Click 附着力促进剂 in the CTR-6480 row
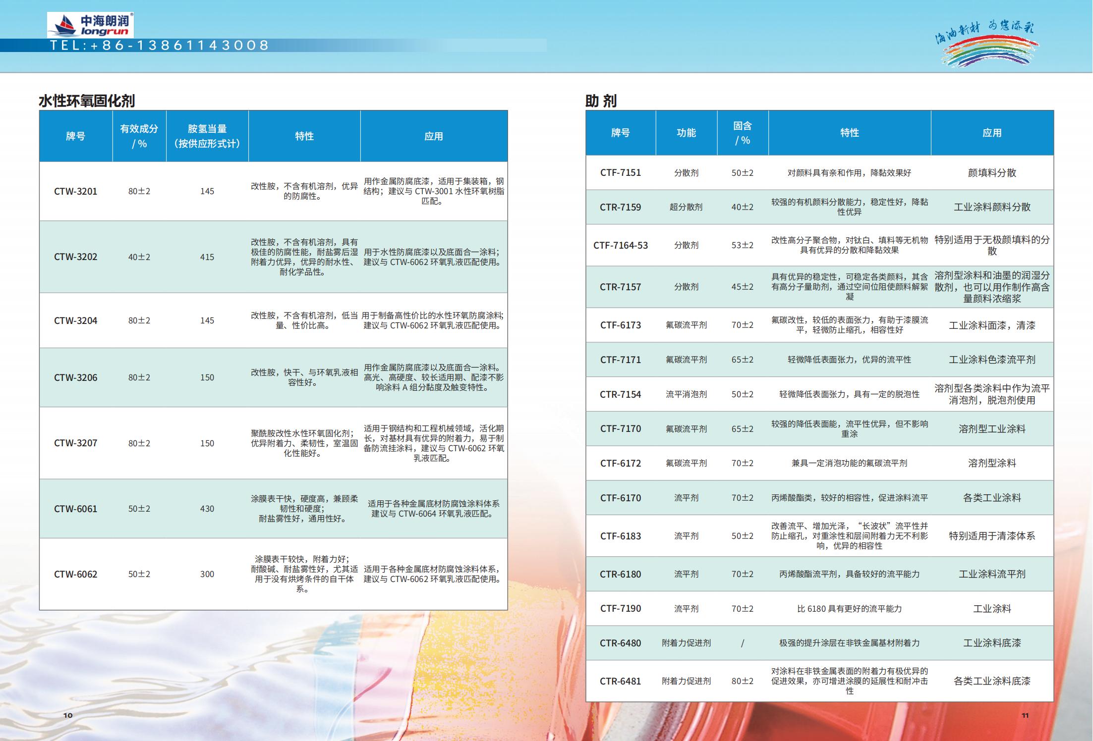Viewport: 1093px width, 741px height. (687, 643)
